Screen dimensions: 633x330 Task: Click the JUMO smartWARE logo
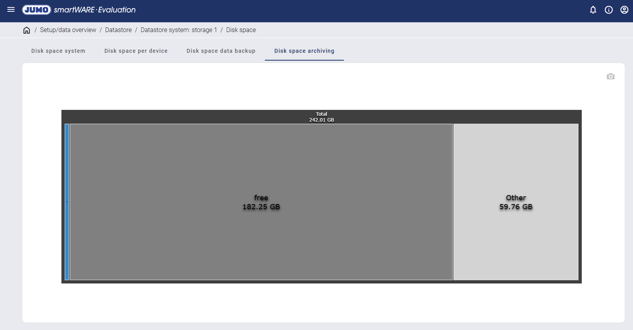pos(36,10)
